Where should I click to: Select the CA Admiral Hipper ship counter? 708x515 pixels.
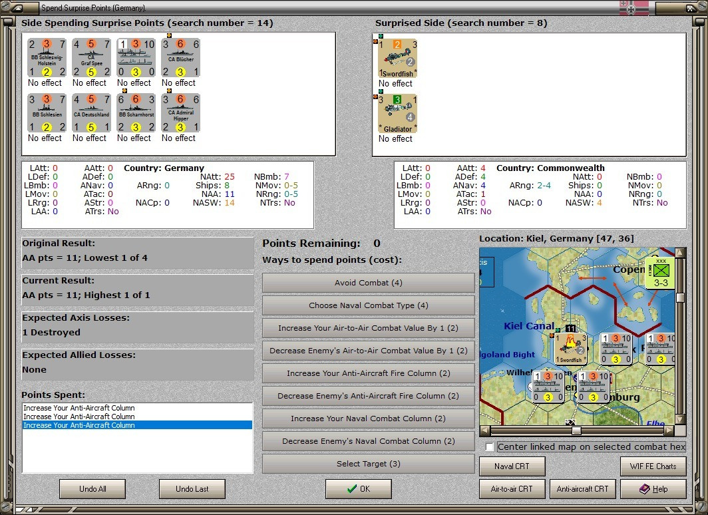coord(180,113)
